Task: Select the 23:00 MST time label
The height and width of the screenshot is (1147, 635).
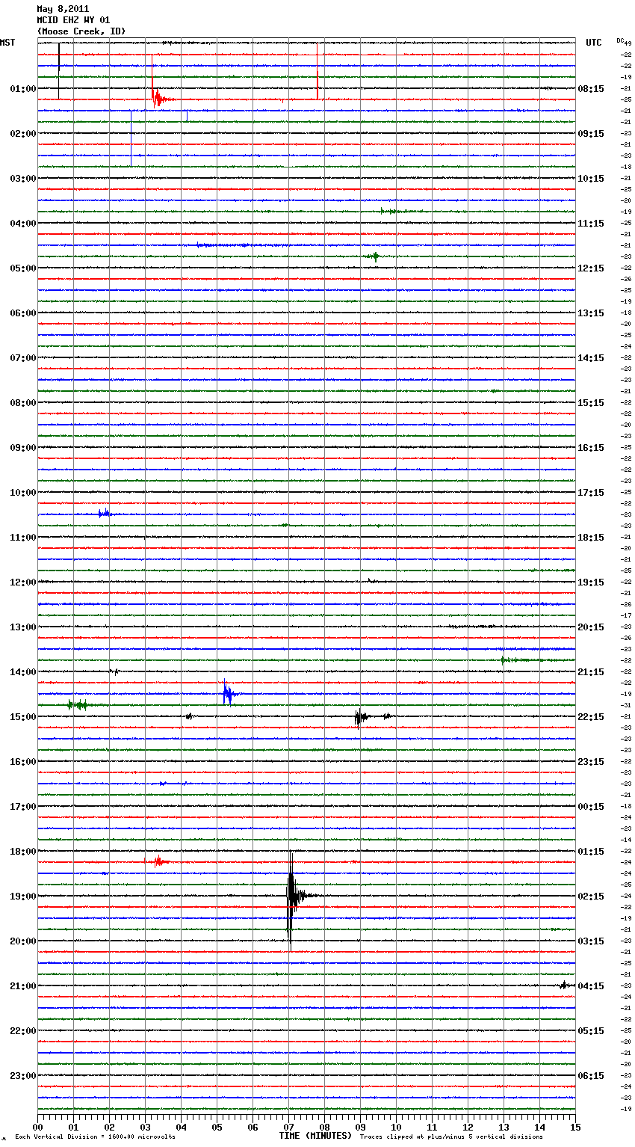Action: pos(22,1075)
